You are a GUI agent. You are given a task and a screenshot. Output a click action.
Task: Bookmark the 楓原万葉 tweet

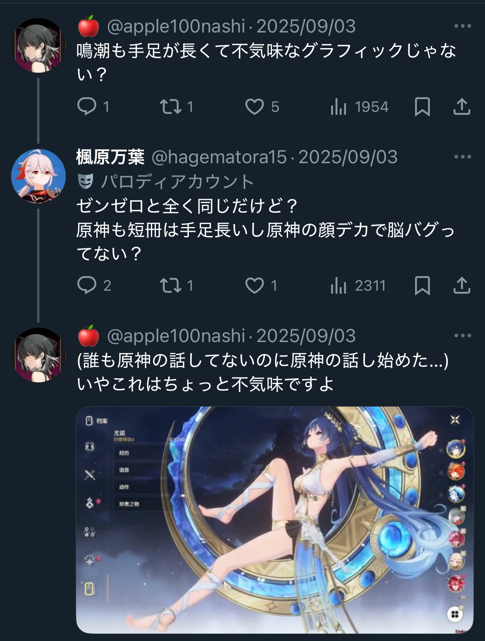422,286
